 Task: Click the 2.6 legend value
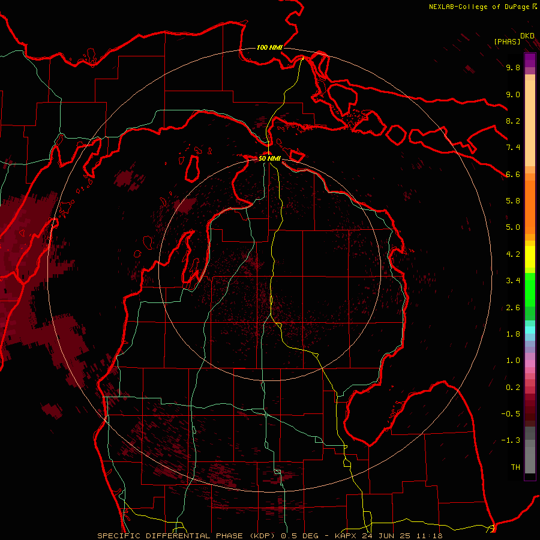(513, 307)
